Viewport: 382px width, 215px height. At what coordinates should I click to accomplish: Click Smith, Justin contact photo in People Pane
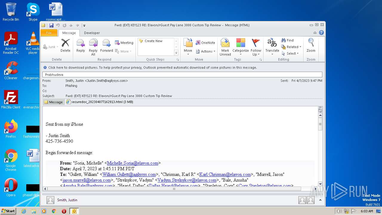point(50,200)
